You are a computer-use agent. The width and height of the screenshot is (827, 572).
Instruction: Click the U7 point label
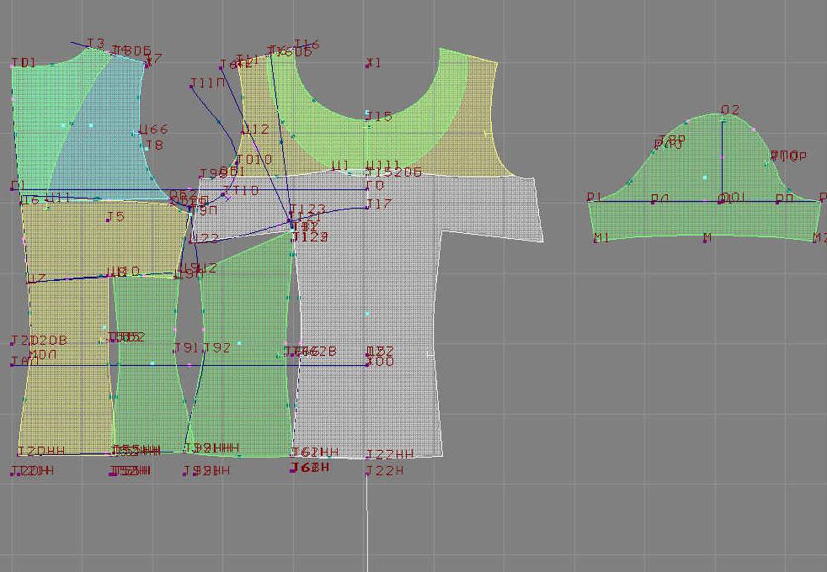37,278
